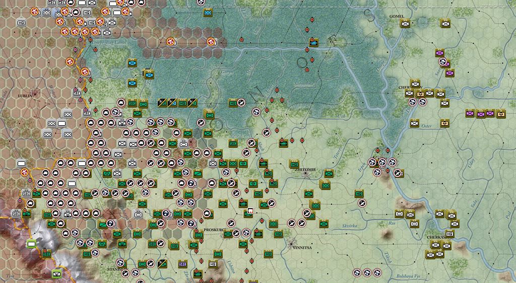
Task: Click the Psel river label
Action: [509, 215]
